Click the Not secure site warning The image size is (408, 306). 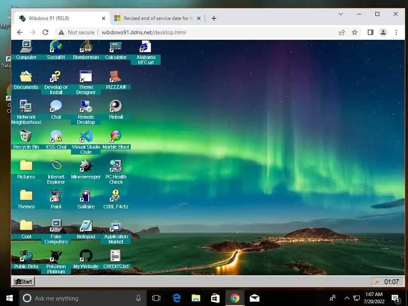[x=76, y=32]
